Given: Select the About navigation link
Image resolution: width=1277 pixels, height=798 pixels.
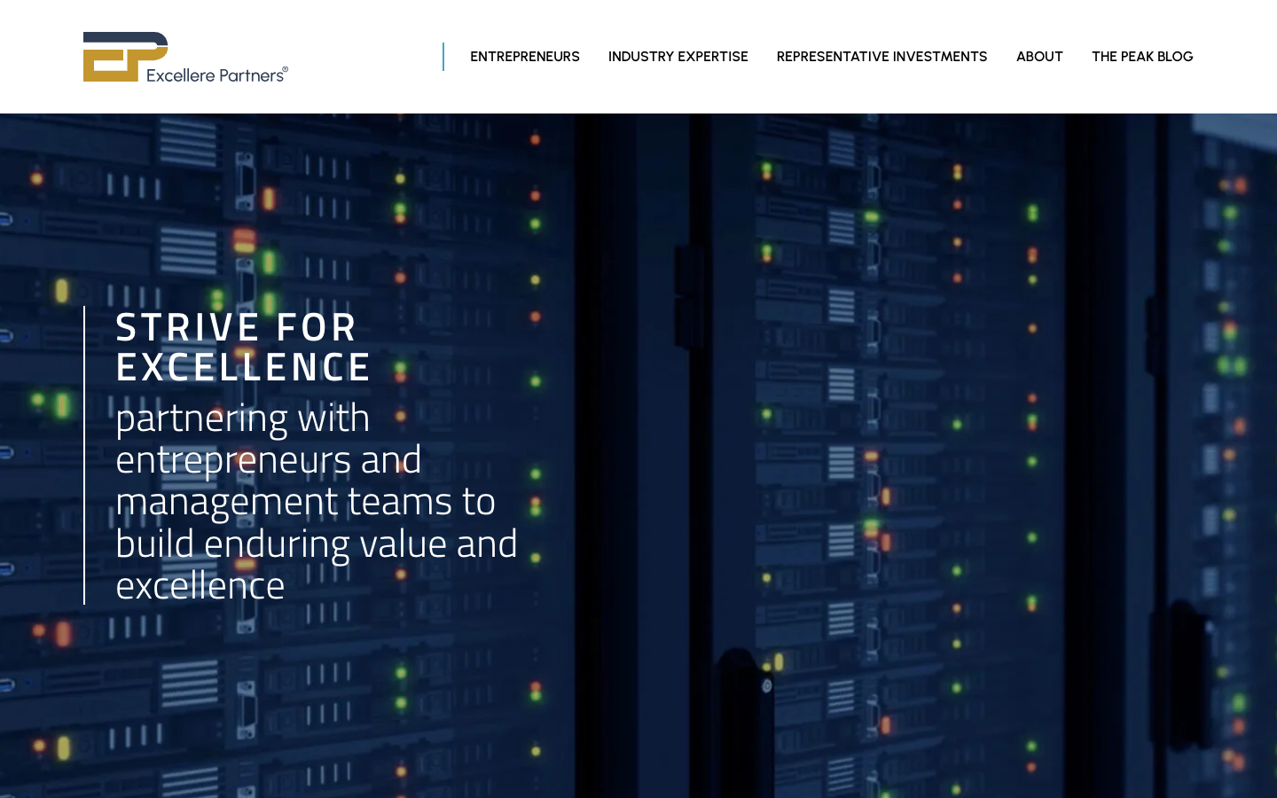Looking at the screenshot, I should pos(1039,57).
